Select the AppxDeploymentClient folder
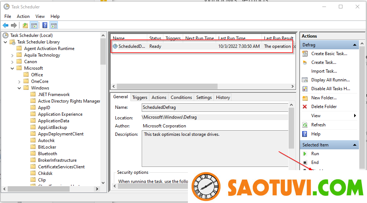 click(x=61, y=134)
